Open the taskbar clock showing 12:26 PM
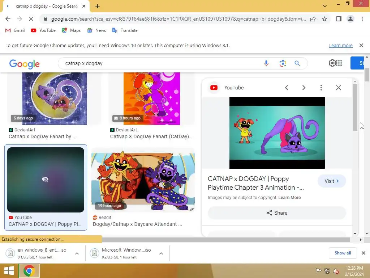 pyautogui.click(x=354, y=271)
